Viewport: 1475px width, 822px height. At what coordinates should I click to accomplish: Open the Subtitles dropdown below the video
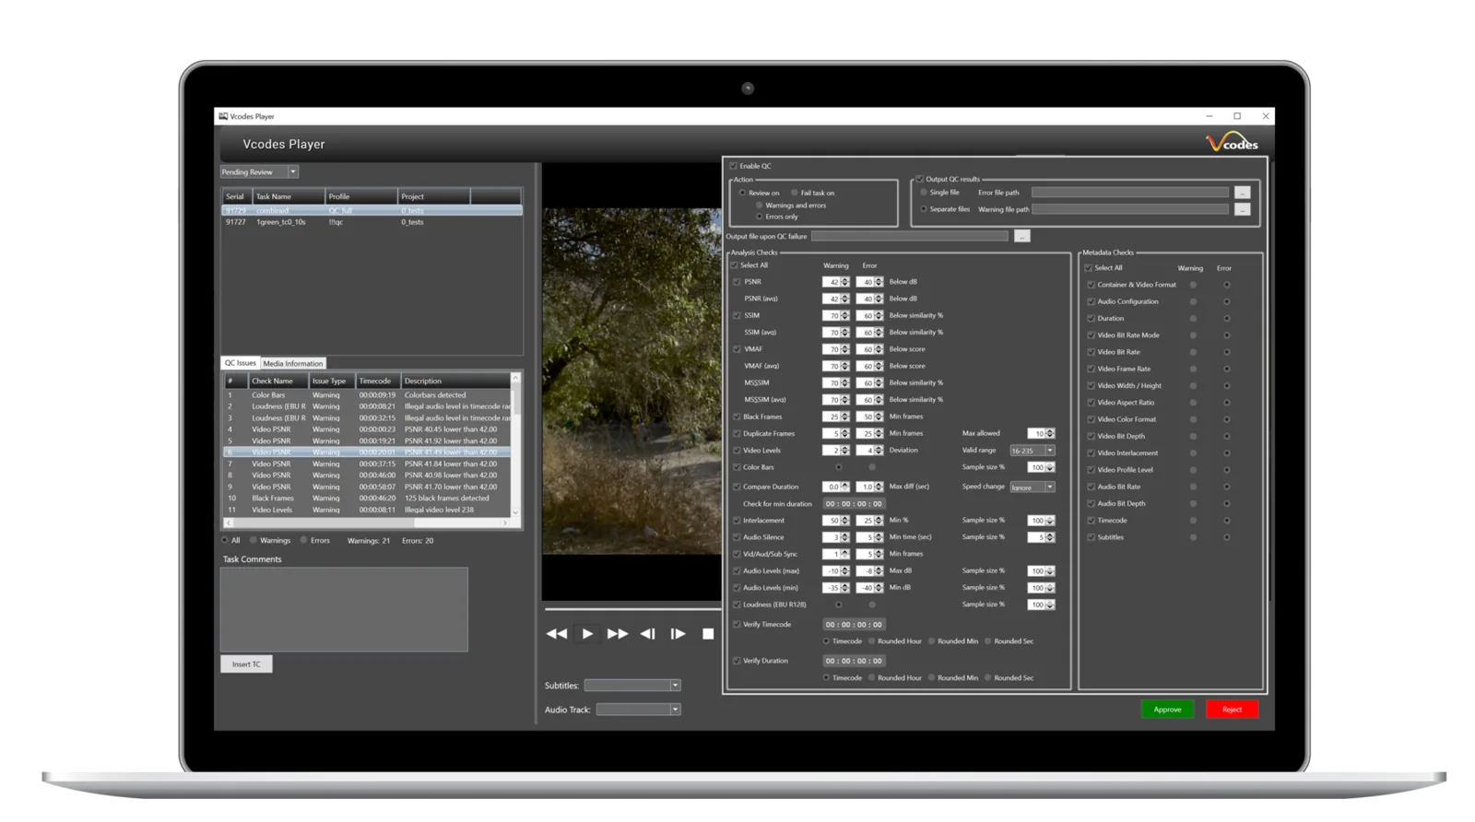[x=675, y=686]
